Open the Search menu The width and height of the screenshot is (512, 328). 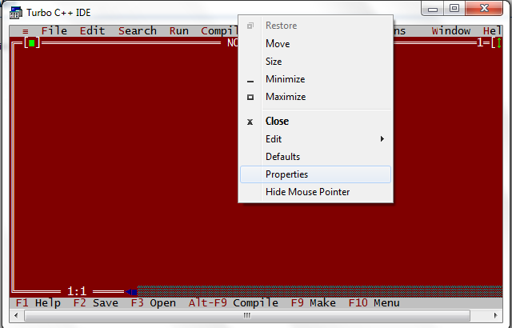(137, 30)
